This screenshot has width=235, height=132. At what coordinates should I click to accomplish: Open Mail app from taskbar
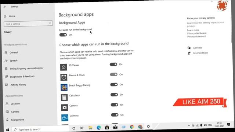115,127
